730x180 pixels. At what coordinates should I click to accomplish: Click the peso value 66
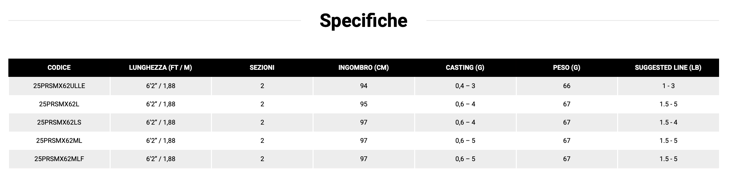click(567, 86)
